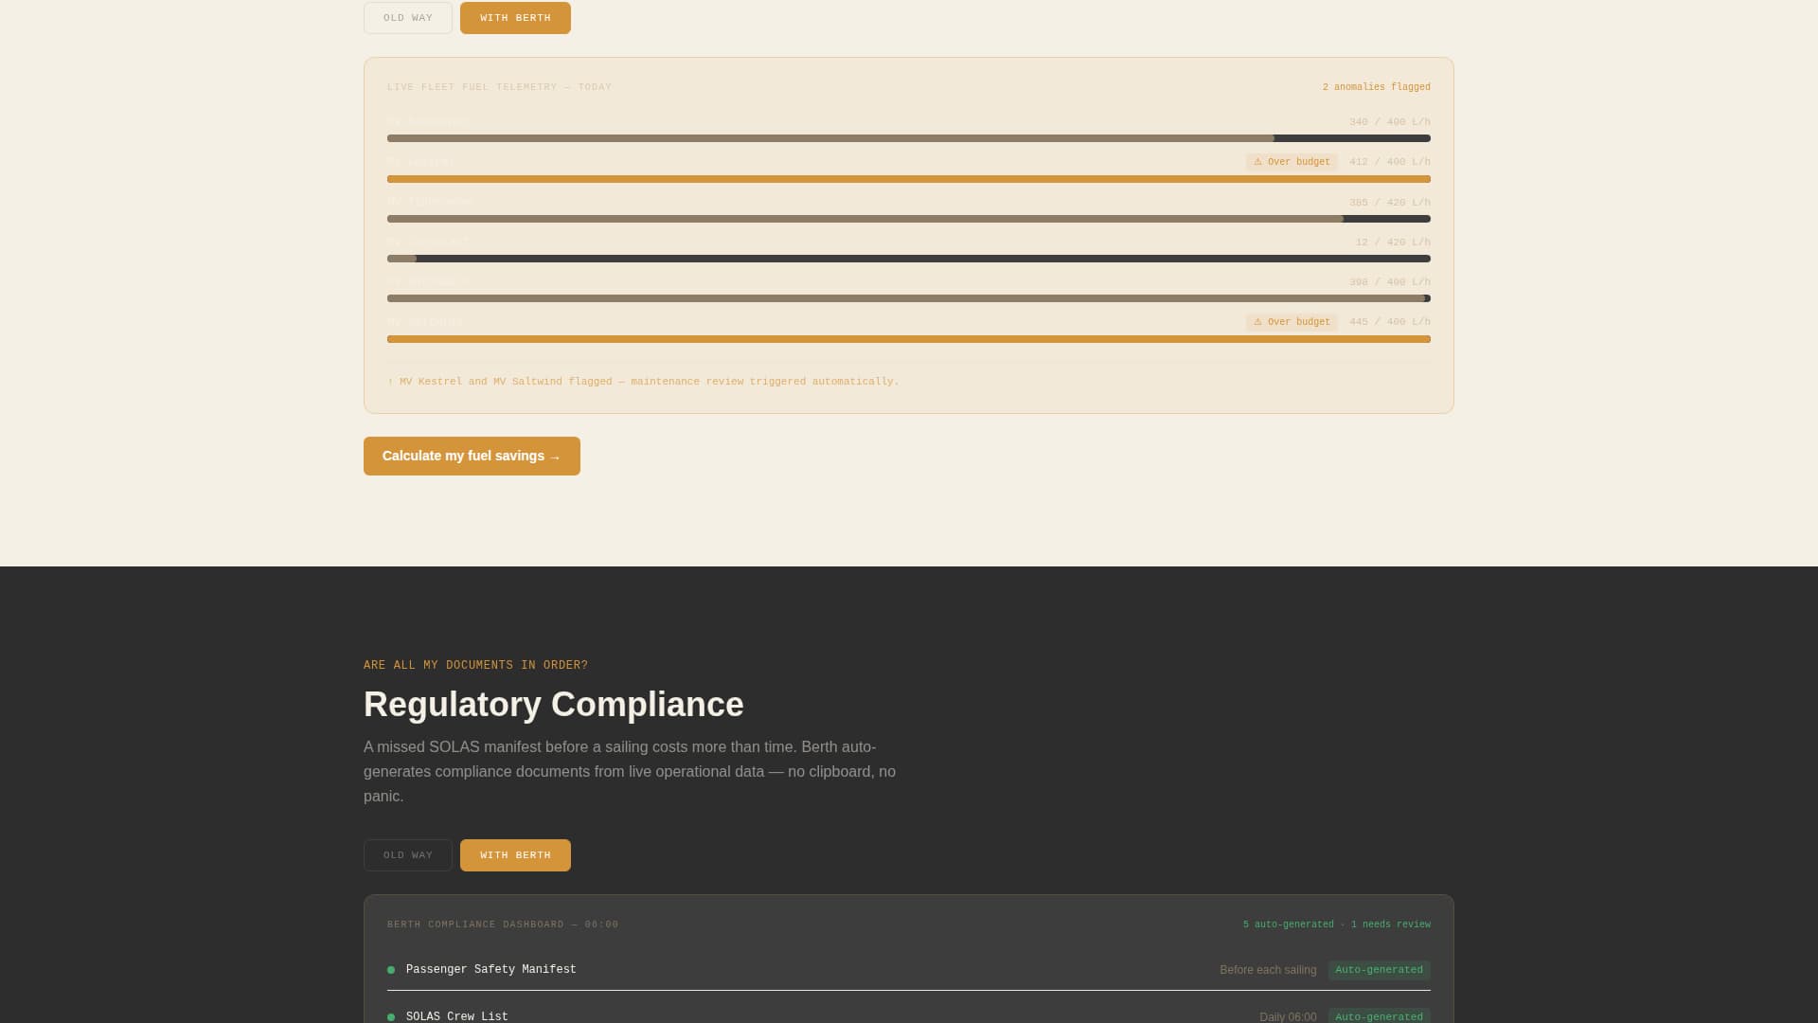Expand the 2 anomalies flagged indicator
This screenshot has height=1023, width=1818.
point(1376,86)
